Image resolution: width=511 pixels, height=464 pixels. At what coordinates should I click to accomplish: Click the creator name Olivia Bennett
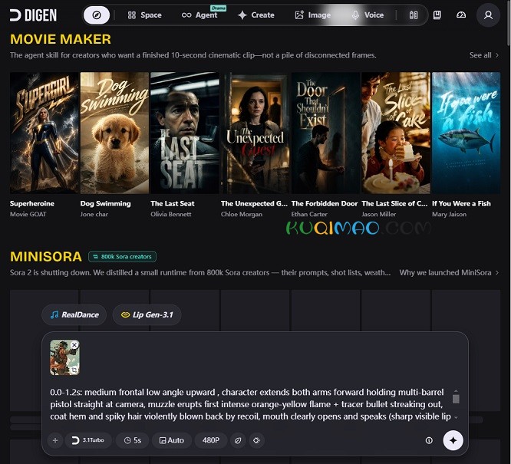(x=171, y=214)
